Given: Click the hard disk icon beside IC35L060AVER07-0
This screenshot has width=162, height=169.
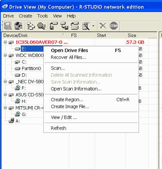Looking at the screenshot, I should (x=11, y=43).
